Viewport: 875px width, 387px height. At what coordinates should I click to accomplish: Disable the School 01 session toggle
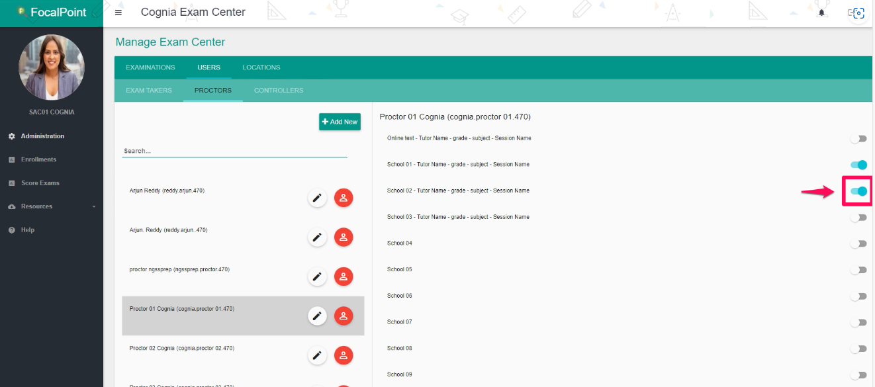858,165
